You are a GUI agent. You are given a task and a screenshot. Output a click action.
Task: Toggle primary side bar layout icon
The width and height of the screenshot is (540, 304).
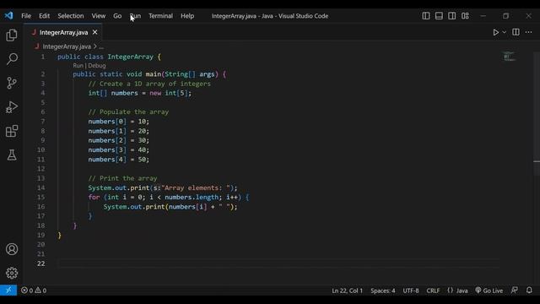426,16
